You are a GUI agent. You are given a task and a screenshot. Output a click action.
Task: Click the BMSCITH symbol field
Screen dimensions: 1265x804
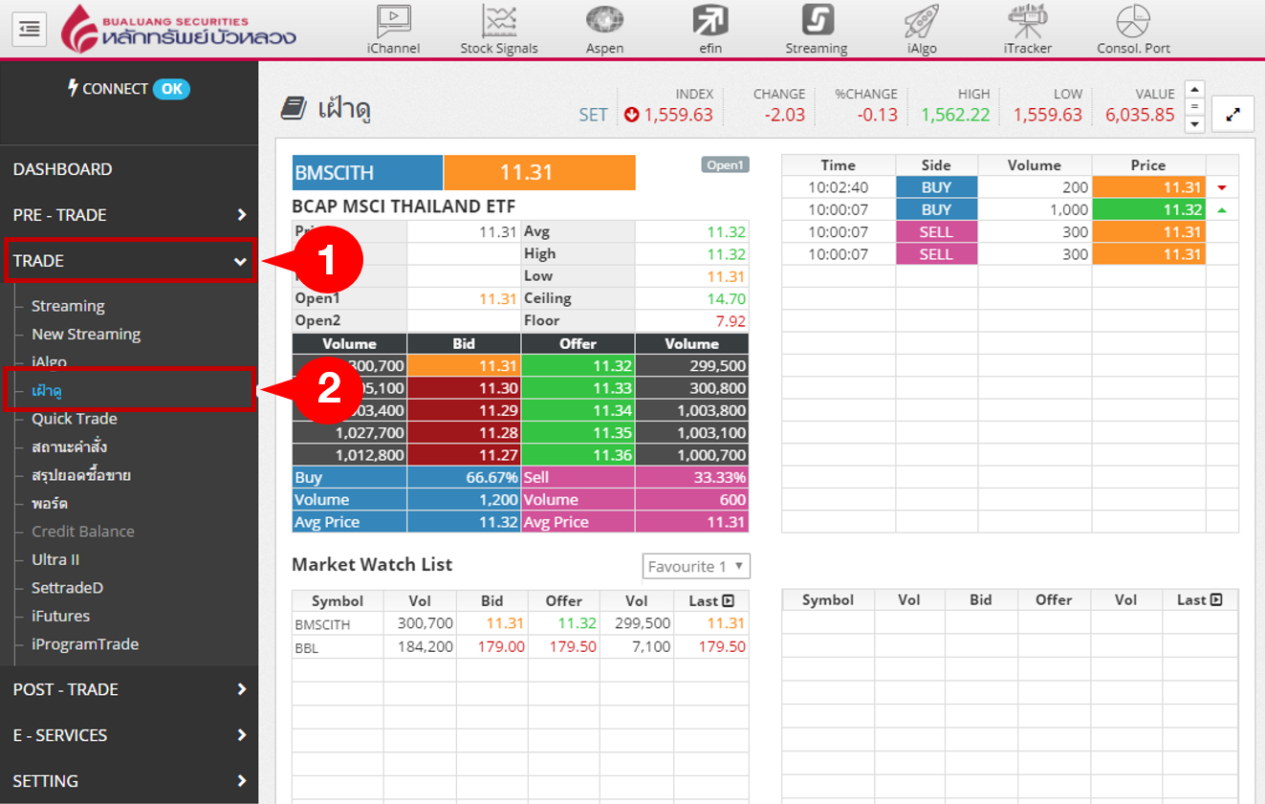point(367,173)
